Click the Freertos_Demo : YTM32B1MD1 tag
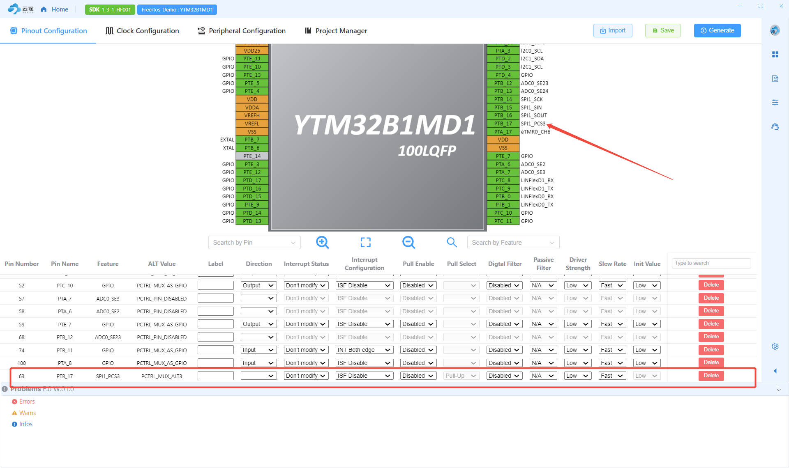This screenshot has height=468, width=789. [177, 9]
